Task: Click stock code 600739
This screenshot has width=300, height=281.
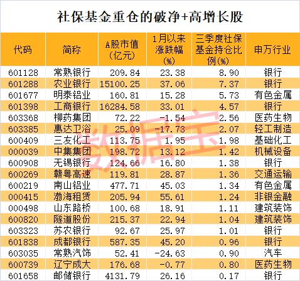Action: click(x=23, y=265)
